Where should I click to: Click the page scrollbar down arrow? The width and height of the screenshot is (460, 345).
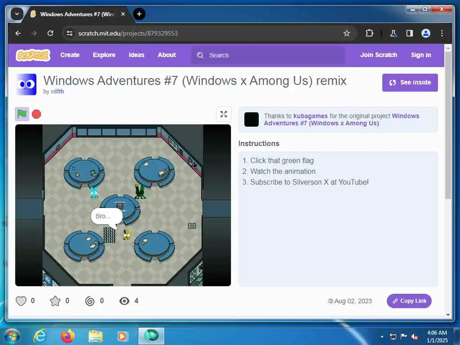click(x=448, y=314)
